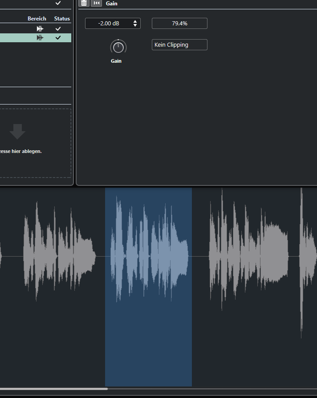Click the Status column header
The image size is (317, 398).
(x=62, y=19)
